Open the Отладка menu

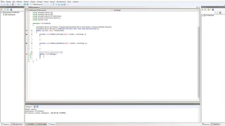[40, 2]
